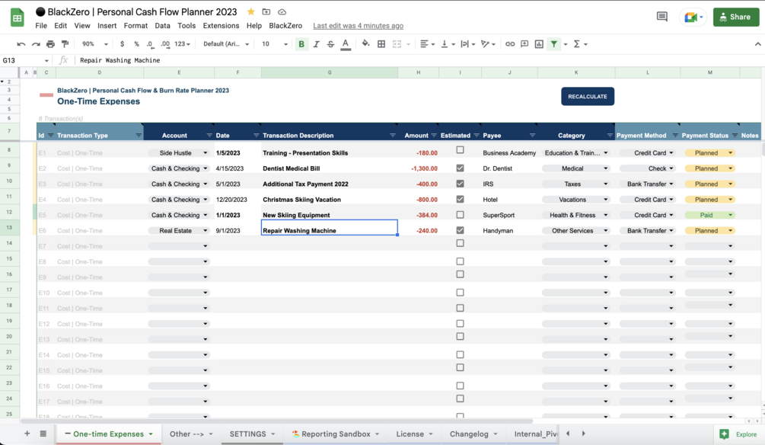Add a new sheet with plus button
The height and width of the screenshot is (445, 765).
pos(27,434)
